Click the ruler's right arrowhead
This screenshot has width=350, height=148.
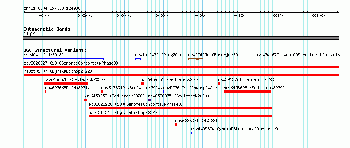click(337, 12)
